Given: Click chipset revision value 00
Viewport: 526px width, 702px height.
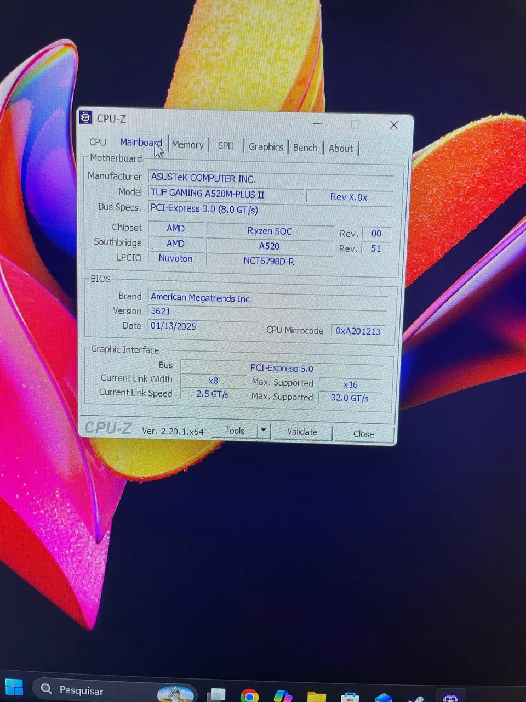Looking at the screenshot, I should [376, 233].
